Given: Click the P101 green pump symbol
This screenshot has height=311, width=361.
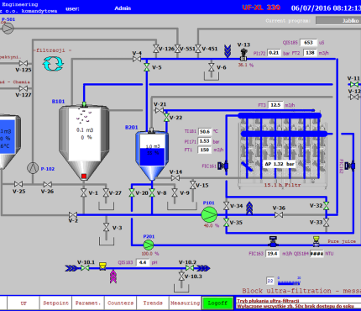Looking at the screenshot, I should (209, 214).
